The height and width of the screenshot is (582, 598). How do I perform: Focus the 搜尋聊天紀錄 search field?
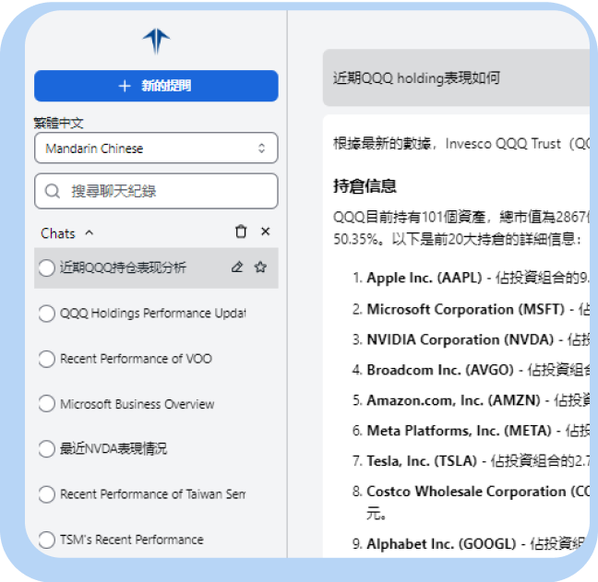156,191
